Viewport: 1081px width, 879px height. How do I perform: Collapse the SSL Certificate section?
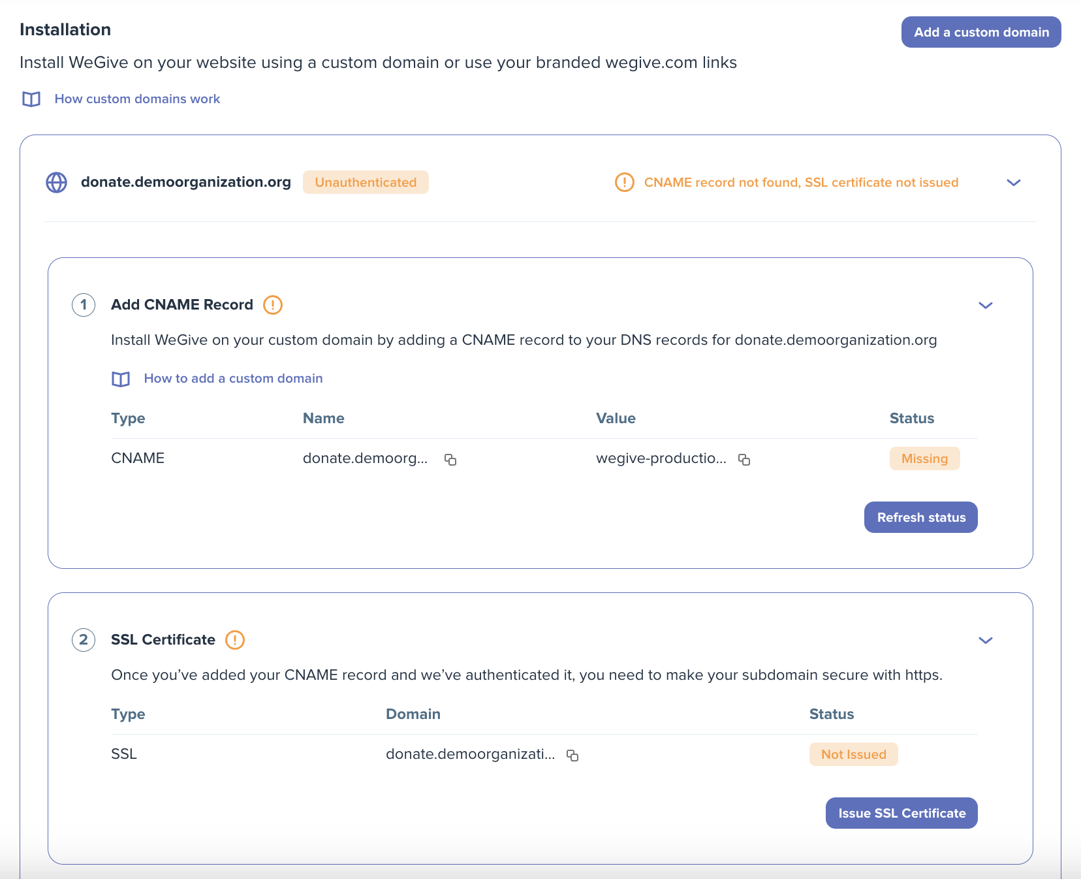point(986,640)
